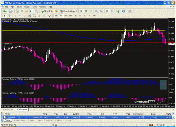Switch to the first inactive EURUSD,M5 chart tab
The width and height of the screenshot is (176, 127).
(8, 109)
